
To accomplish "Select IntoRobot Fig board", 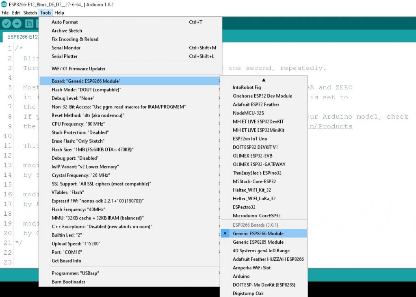I will click(264, 87).
